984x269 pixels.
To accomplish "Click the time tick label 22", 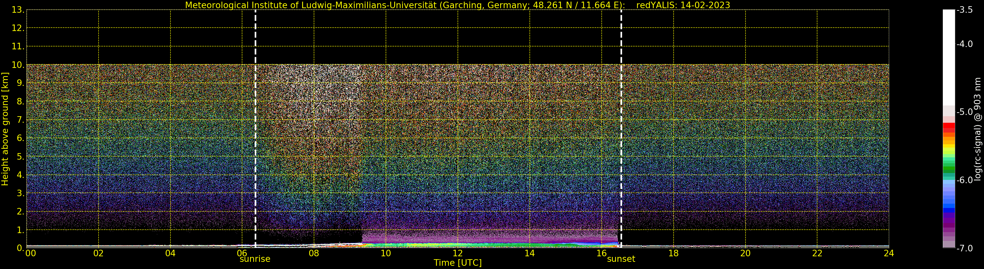I will (x=817, y=253).
